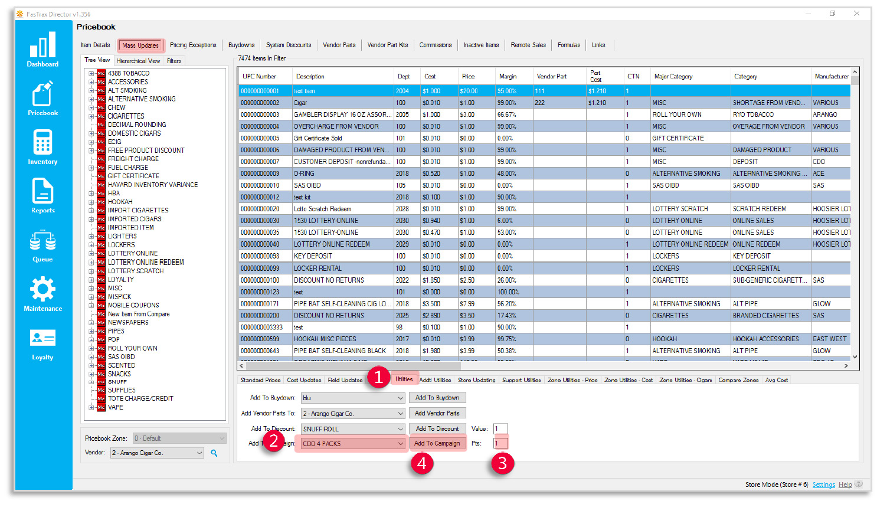Open the System Discounts tab

(x=289, y=45)
